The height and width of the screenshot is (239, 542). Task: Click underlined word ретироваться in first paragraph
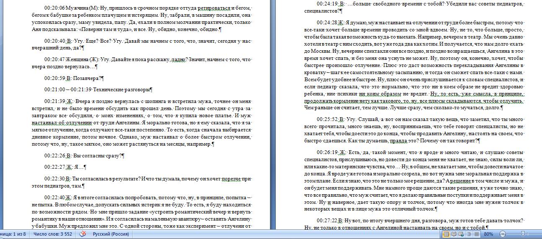[214, 8]
